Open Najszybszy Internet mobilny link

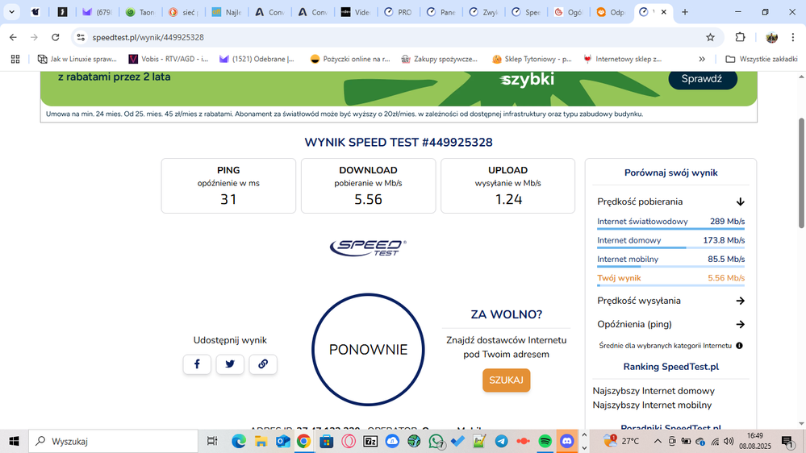point(652,405)
